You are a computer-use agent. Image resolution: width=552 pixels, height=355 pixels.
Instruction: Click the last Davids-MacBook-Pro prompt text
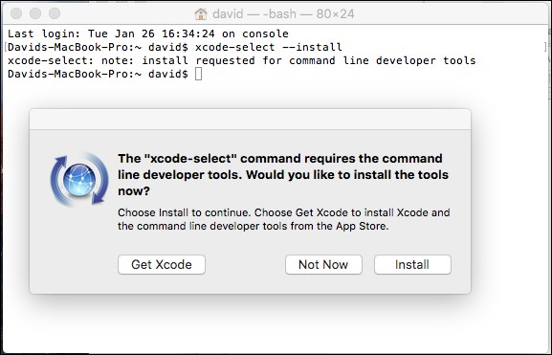point(98,74)
